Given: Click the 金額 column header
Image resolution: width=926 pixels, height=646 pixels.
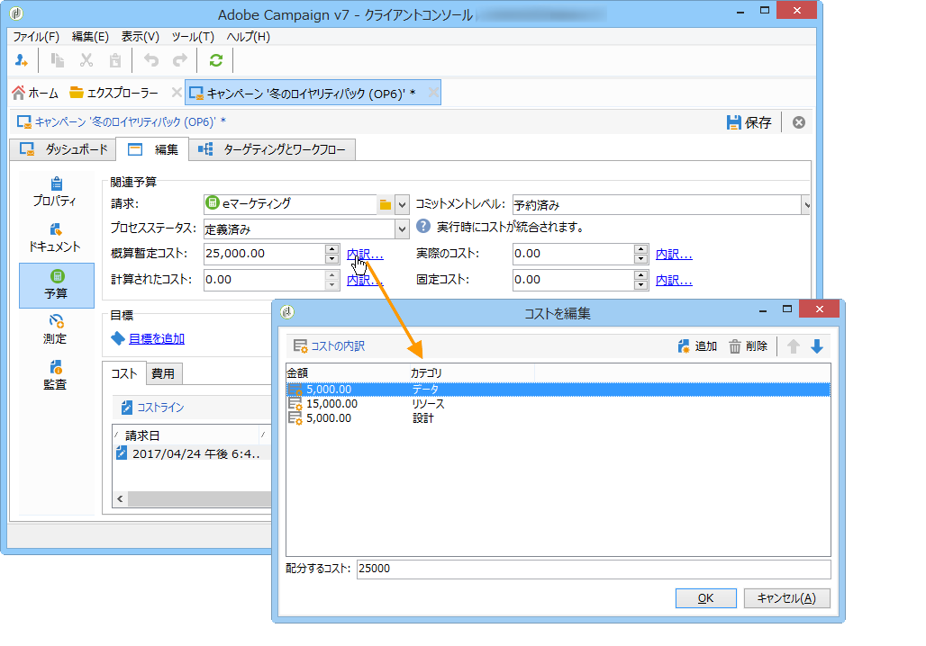Looking at the screenshot, I should click(348, 372).
